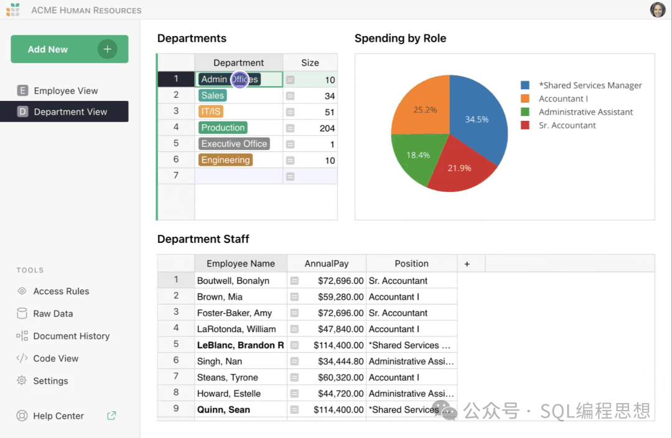
Task: Click the Department column header
Action: 239,63
